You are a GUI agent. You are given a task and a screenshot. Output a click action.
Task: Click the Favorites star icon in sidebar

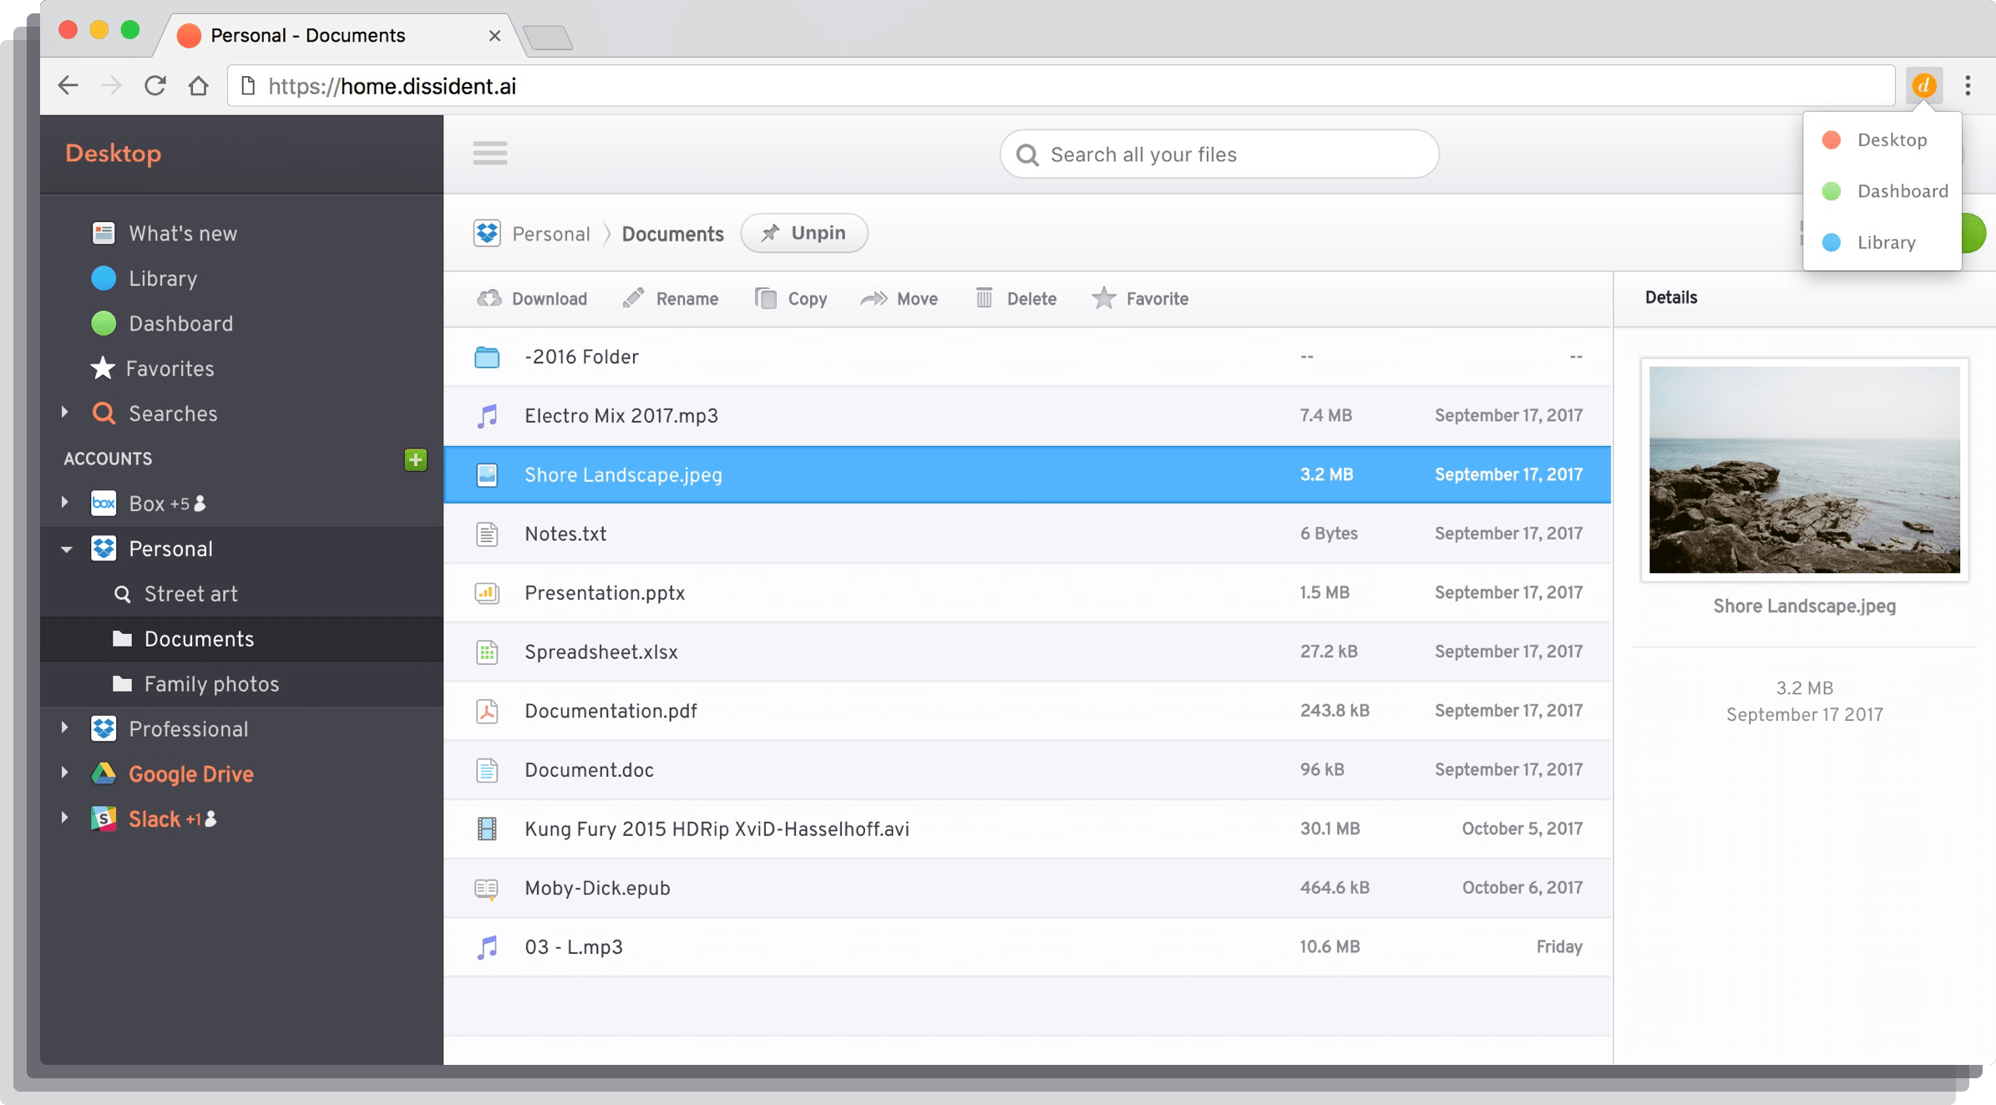tap(103, 368)
